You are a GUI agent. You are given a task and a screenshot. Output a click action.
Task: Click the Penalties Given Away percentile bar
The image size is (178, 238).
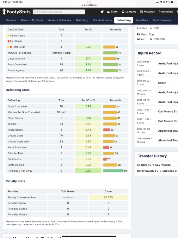pos(113,171)
